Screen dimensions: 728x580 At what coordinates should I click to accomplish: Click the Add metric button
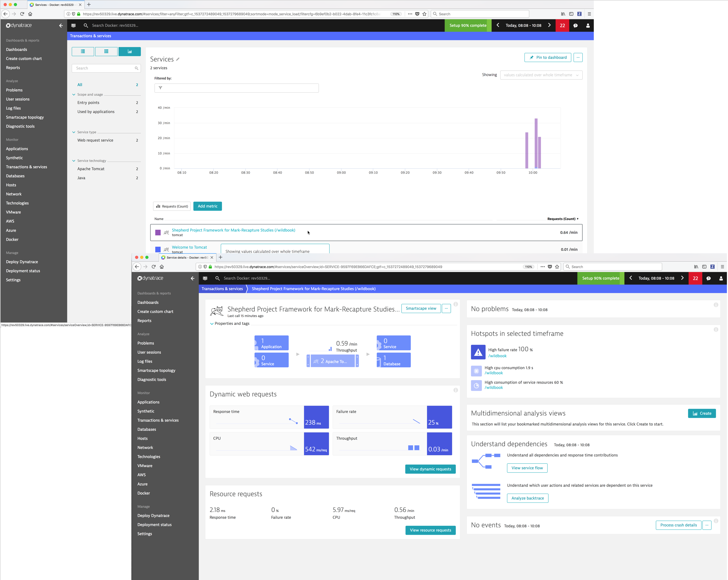tap(207, 206)
